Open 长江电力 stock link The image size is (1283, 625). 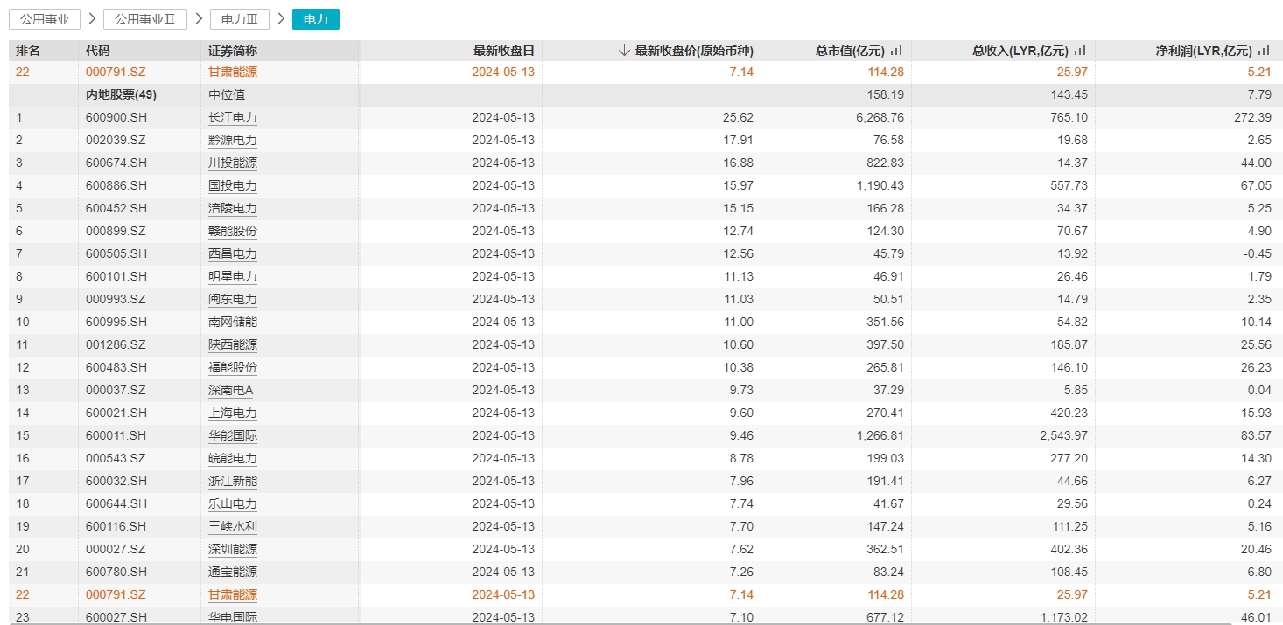pos(232,117)
